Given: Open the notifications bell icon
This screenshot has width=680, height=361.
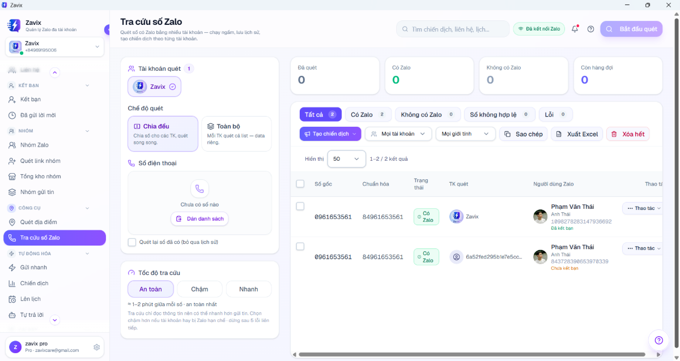Looking at the screenshot, I should [575, 29].
